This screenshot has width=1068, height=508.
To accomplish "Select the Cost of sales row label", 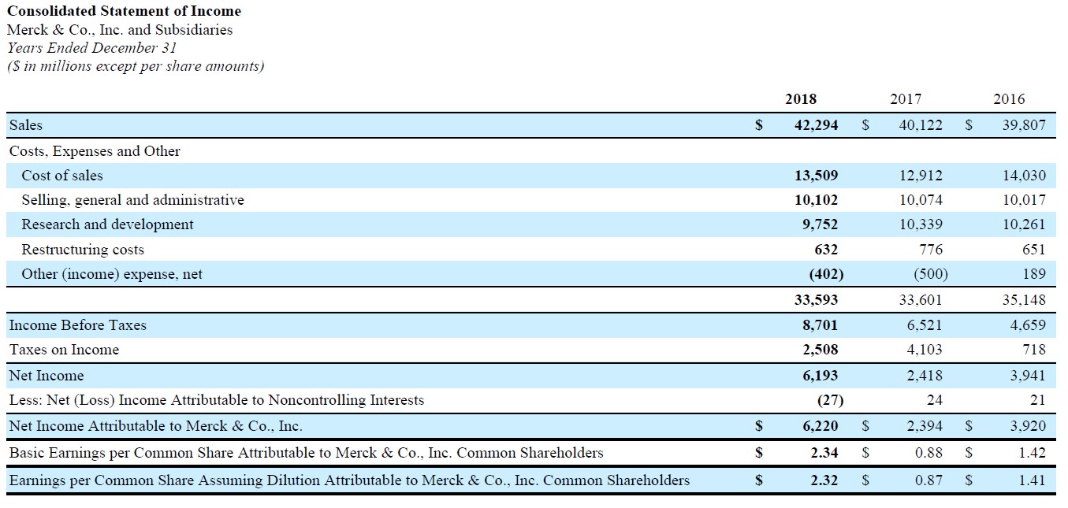I will [62, 176].
